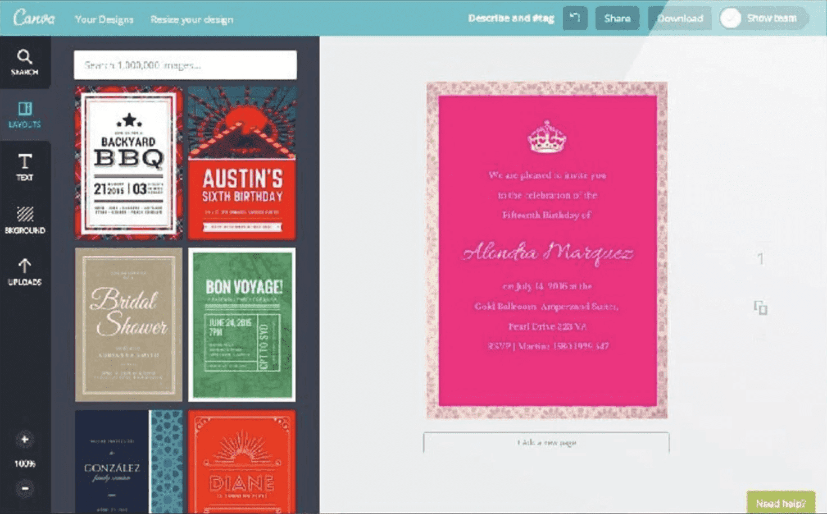Open the Text panel

[25, 167]
